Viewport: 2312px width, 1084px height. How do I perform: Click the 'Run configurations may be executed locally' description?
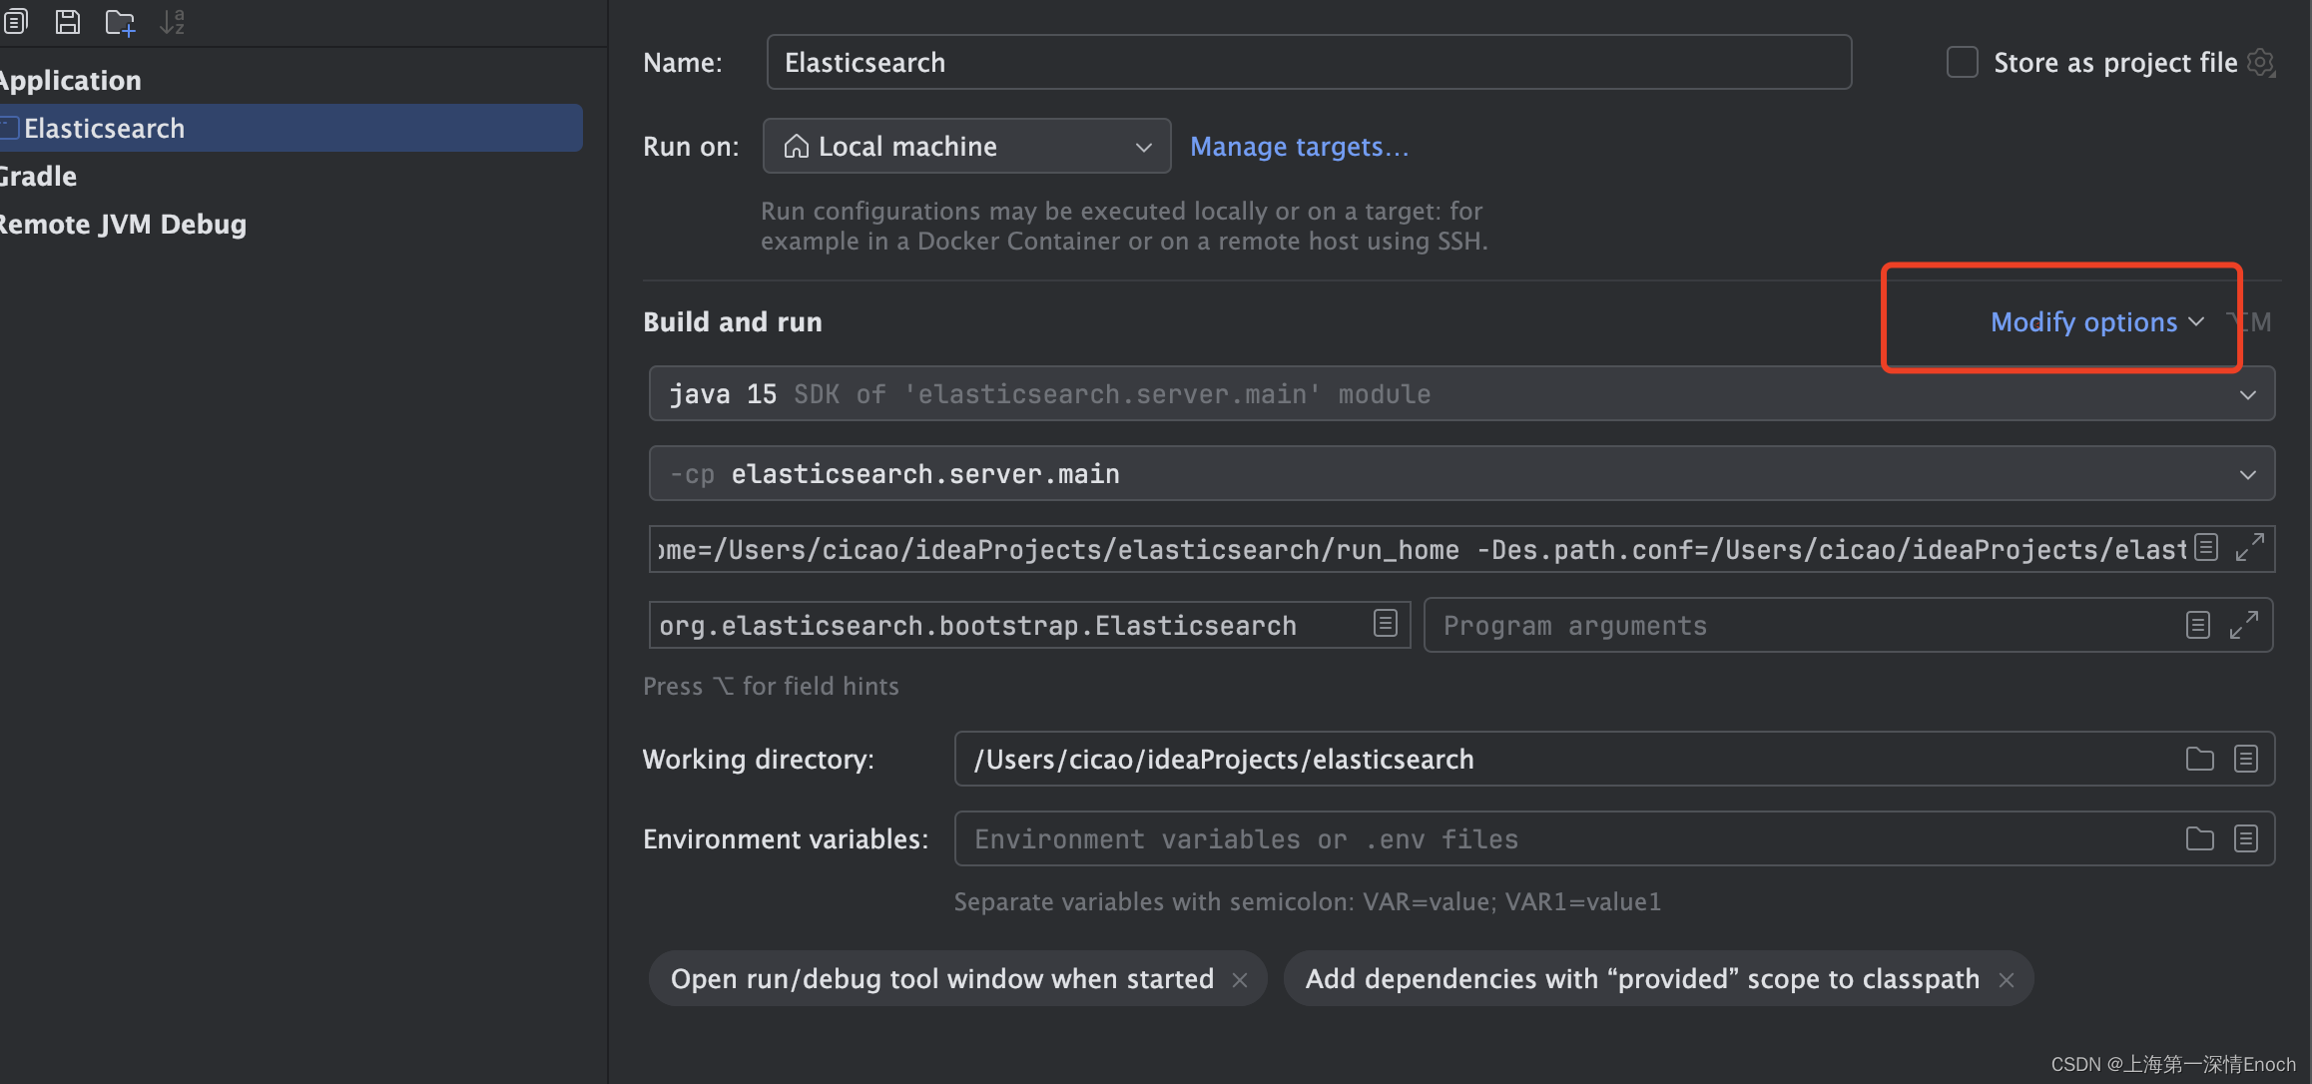click(x=1124, y=226)
